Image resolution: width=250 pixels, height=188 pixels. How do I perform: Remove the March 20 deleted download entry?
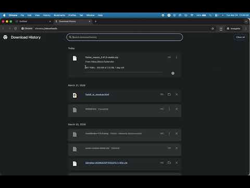177,148
